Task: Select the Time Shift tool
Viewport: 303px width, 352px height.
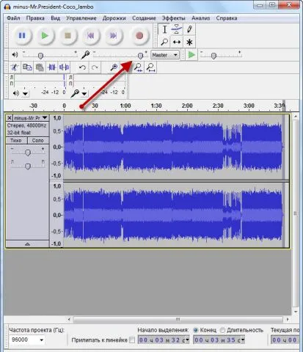Action: pyautogui.click(x=177, y=42)
